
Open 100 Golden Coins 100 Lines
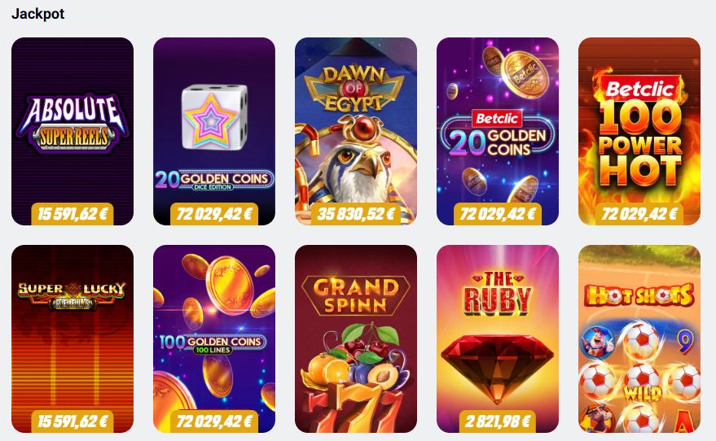214,338
